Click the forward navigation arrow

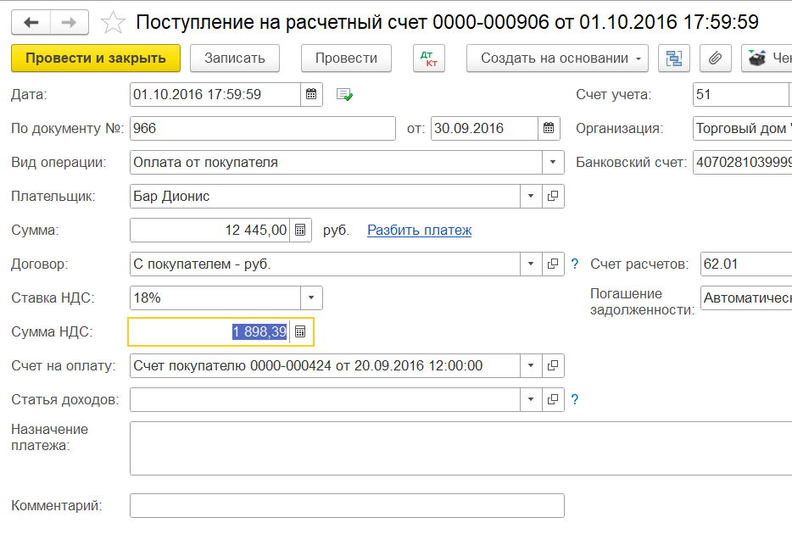point(70,22)
